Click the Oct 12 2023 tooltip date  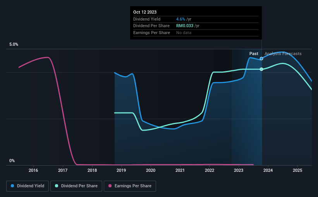pos(145,12)
